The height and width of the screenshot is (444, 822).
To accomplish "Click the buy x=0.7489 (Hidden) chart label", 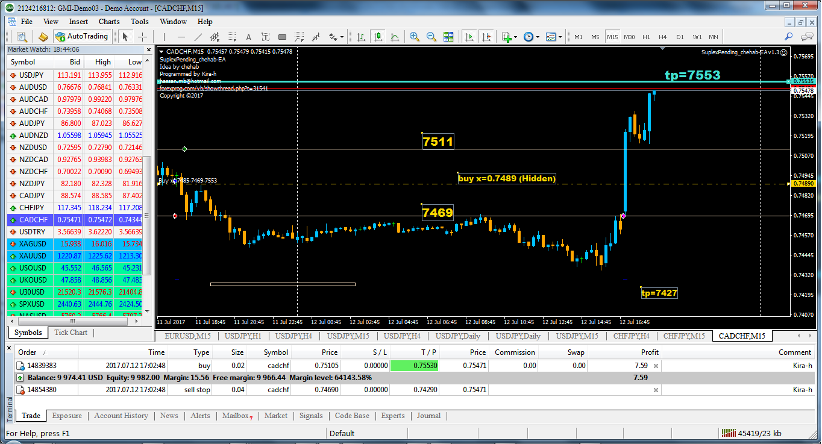I will (x=507, y=179).
